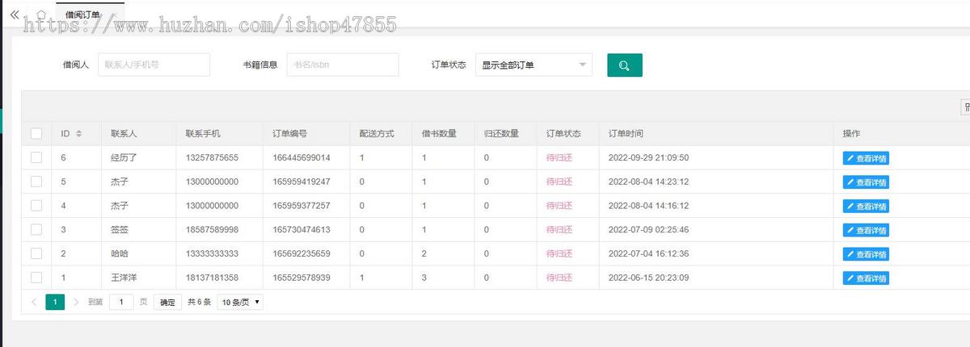Screen dimensions: 970x347
Task: View details of order 165730474613
Action: (x=866, y=230)
